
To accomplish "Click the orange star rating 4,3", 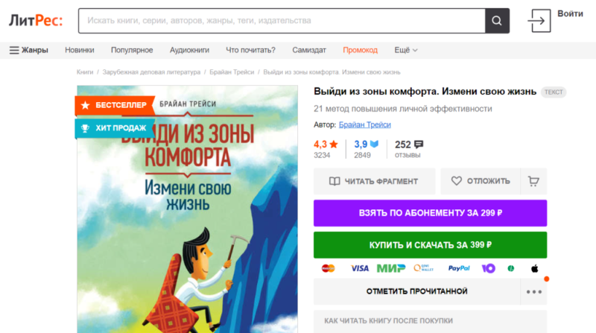I will (x=326, y=145).
